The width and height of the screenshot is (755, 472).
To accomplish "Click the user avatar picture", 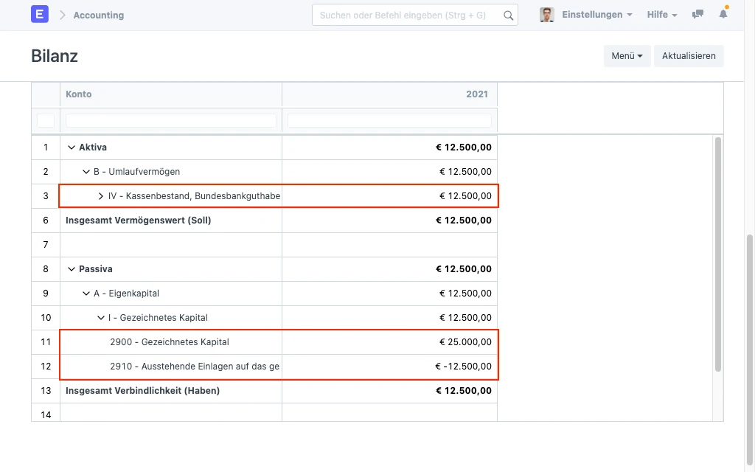I will click(x=546, y=15).
